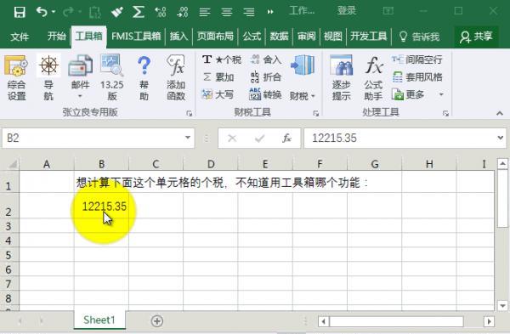Click the Undo arrow icon
This screenshot has height=334, width=510.
pyautogui.click(x=42, y=12)
